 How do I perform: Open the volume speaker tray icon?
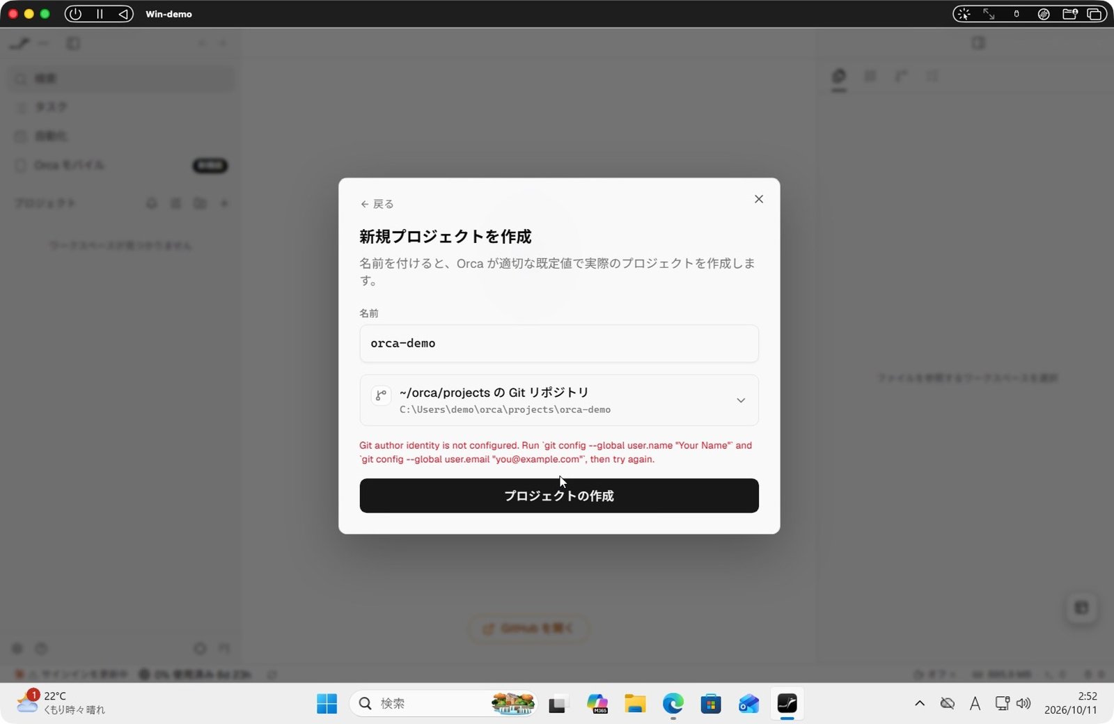tap(1023, 703)
